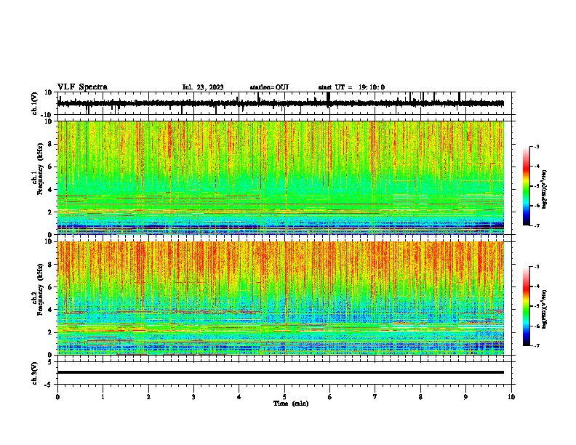Click the ch.3(V) axis label
576x445 pixels.
click(x=35, y=373)
